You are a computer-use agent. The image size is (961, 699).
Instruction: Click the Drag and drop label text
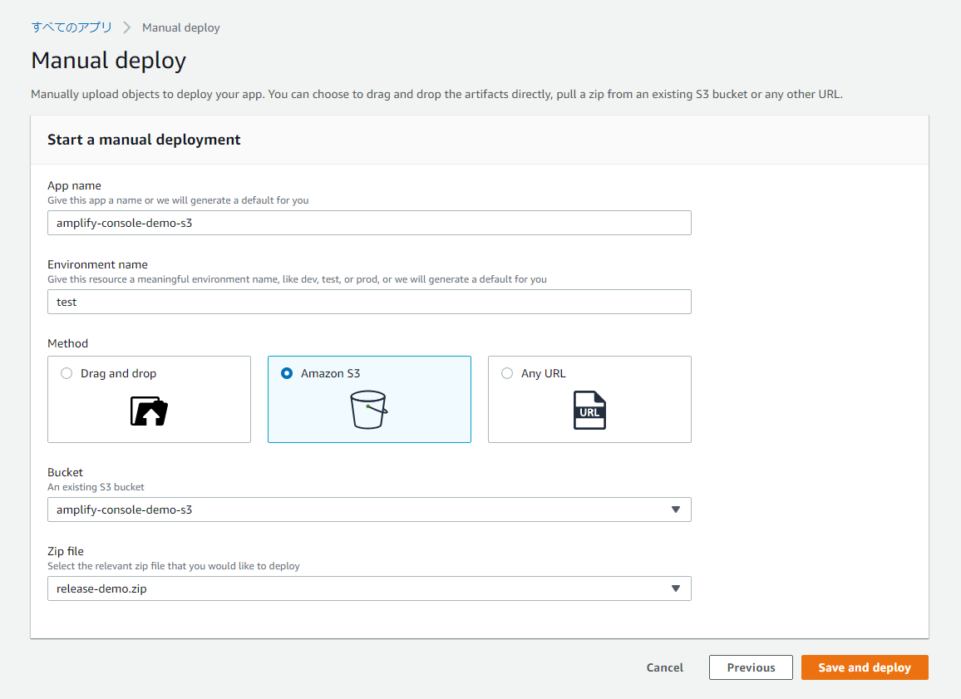118,373
